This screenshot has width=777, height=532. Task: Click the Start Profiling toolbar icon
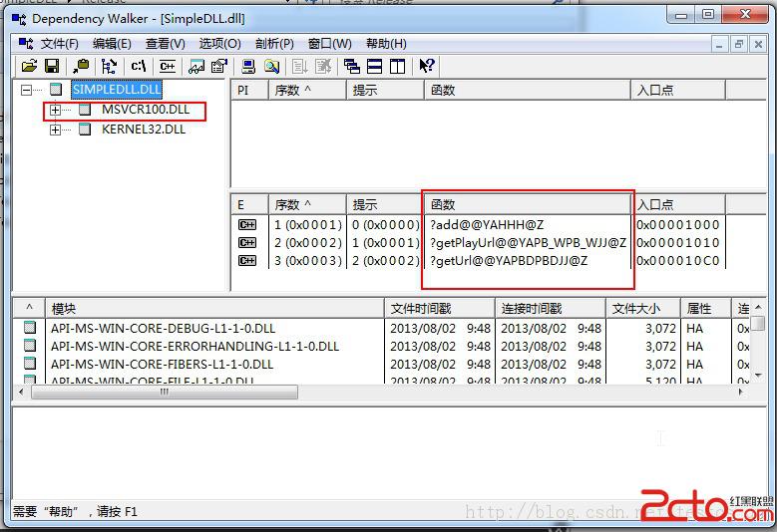pyautogui.click(x=300, y=66)
